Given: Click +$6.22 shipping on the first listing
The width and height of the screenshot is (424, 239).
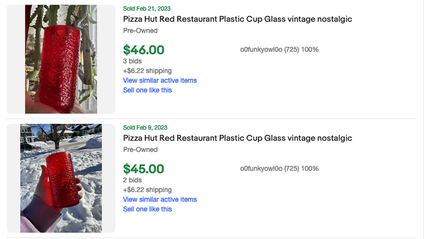Looking at the screenshot, I should pos(147,71).
